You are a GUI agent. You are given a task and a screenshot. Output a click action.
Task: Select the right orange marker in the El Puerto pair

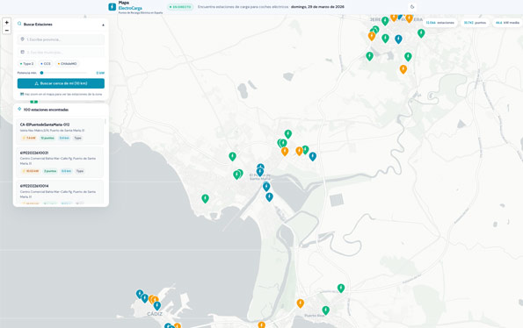(299, 151)
